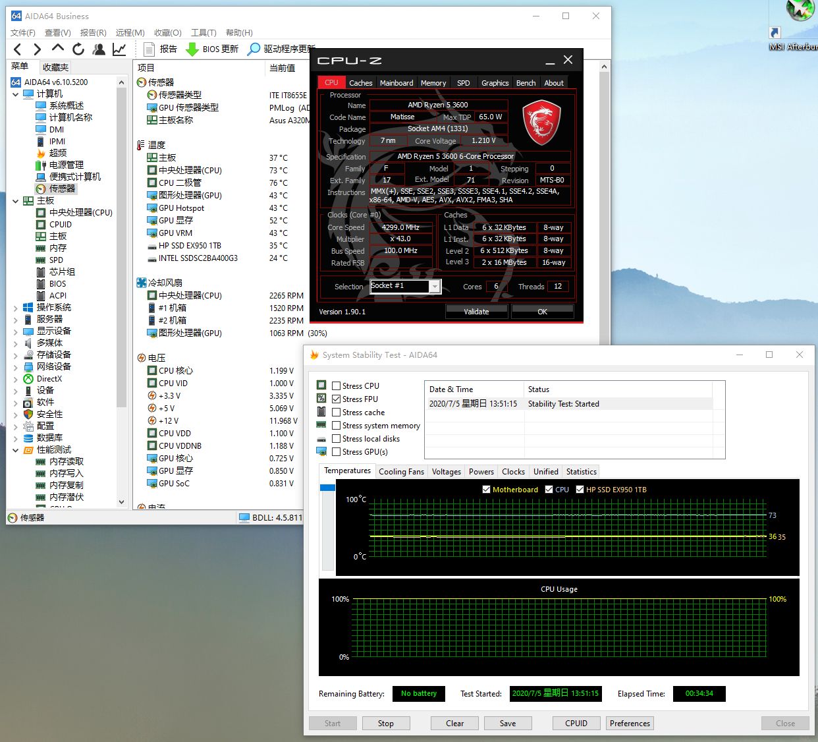Click the Stop button in stability test
Image resolution: width=818 pixels, height=742 pixels.
pyautogui.click(x=386, y=724)
